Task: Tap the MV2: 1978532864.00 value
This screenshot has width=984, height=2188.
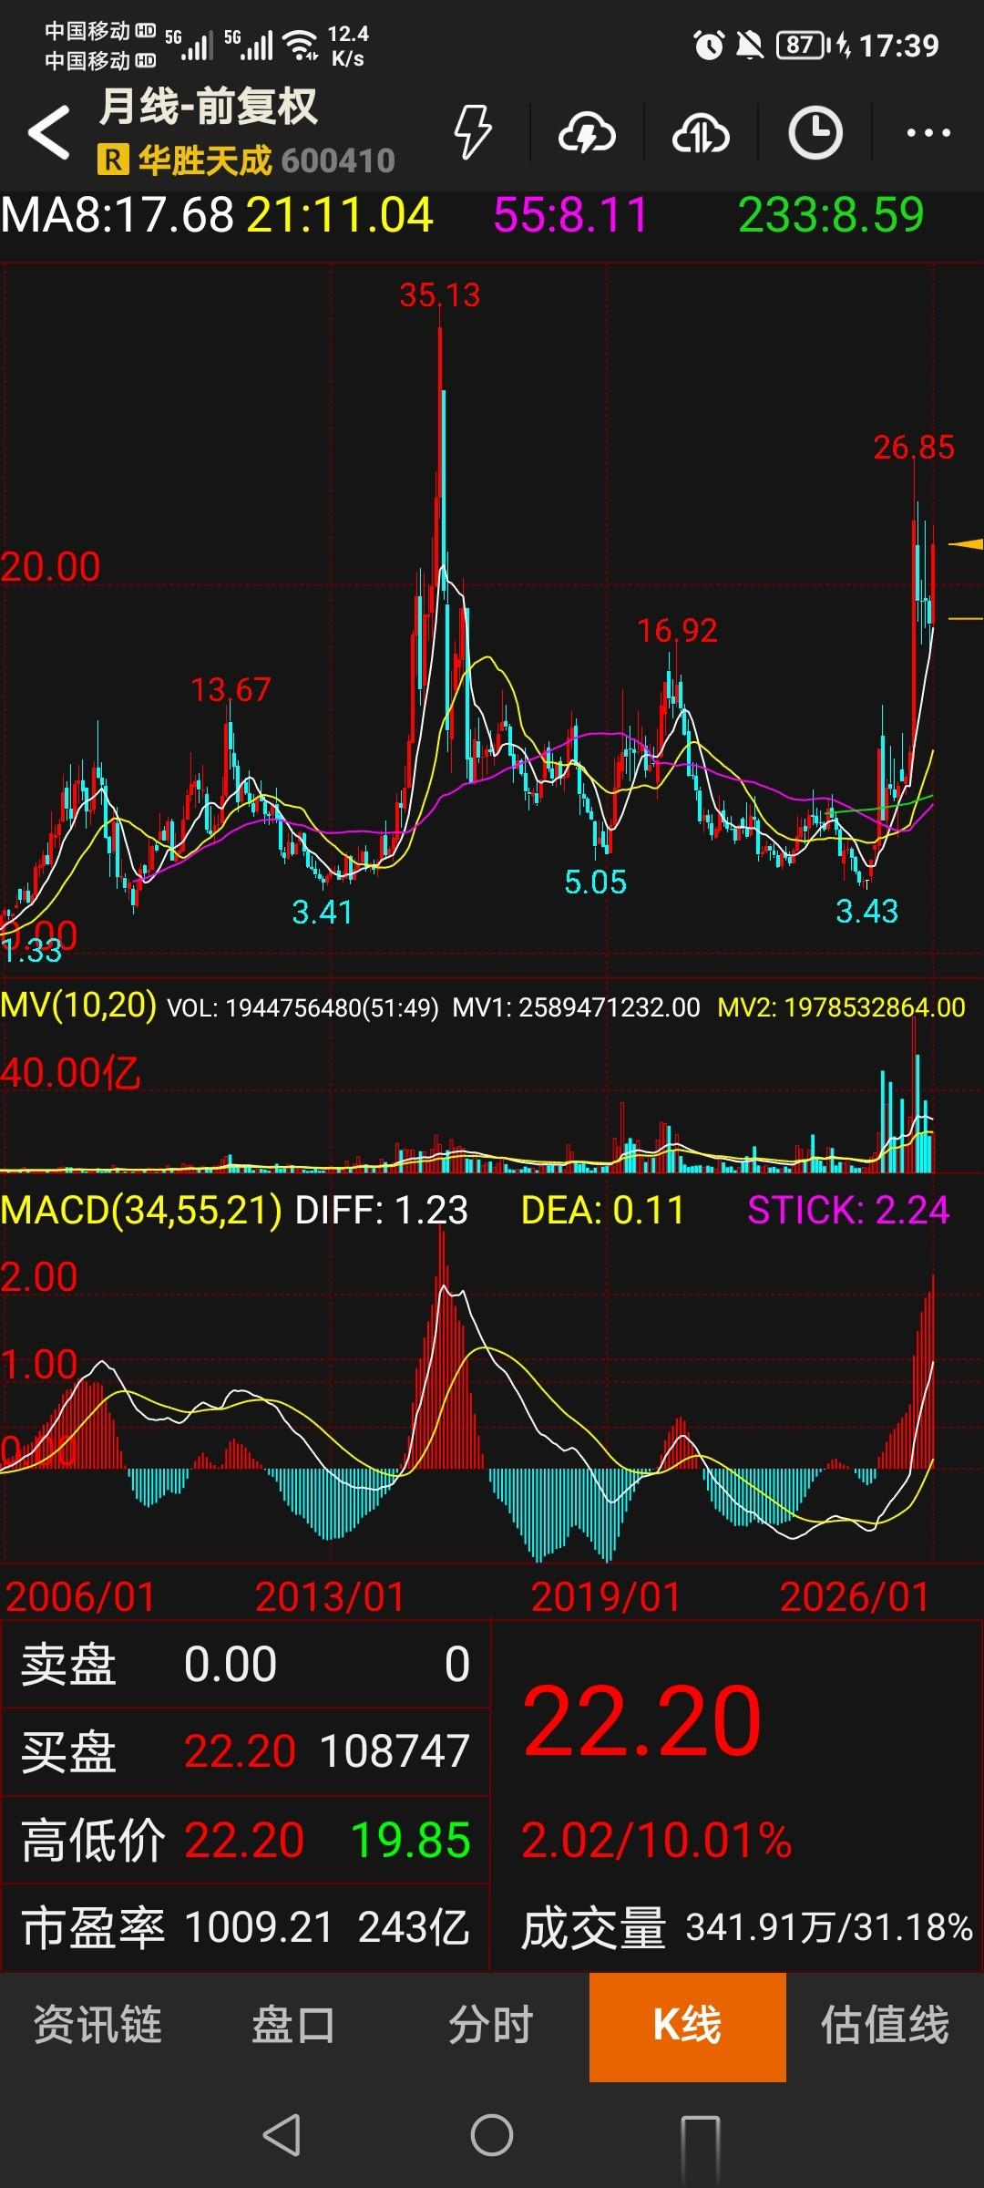Action: [x=842, y=1007]
